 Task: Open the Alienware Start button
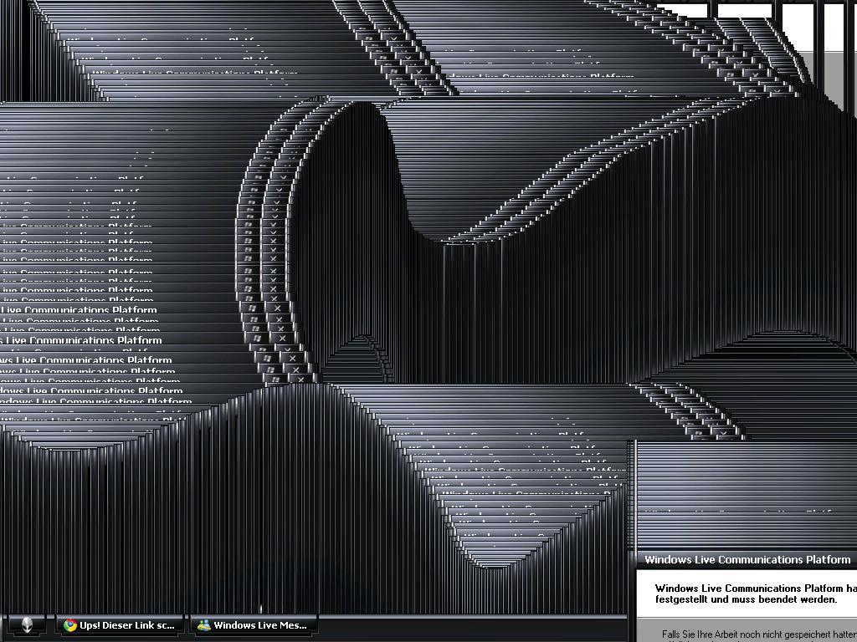pyautogui.click(x=27, y=625)
